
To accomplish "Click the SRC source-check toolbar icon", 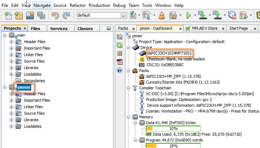I will pyautogui.click(x=133, y=15).
